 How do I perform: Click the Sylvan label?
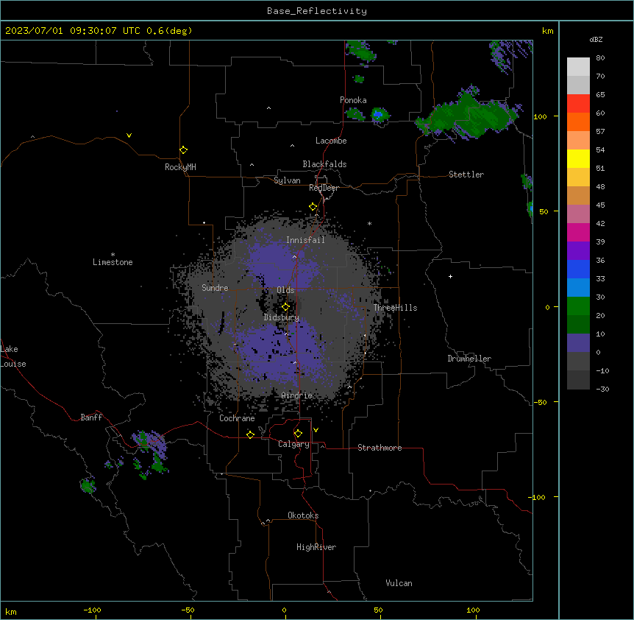287,180
